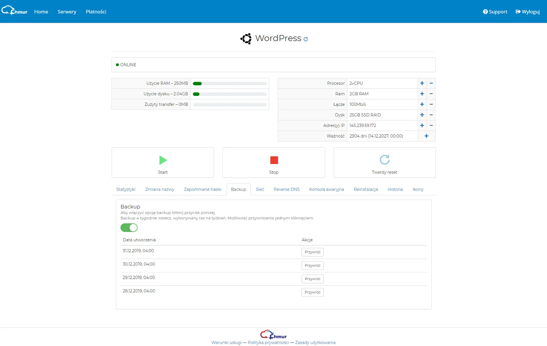Image resolution: width=547 pixels, height=346 pixels.
Task: Open the Reinstalacja tab
Action: coord(366,190)
